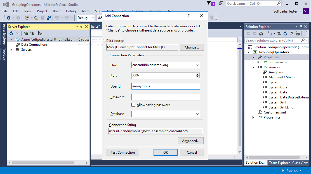
Task: Click the Solution Explorer search magnifier icon
Action: 303,40
